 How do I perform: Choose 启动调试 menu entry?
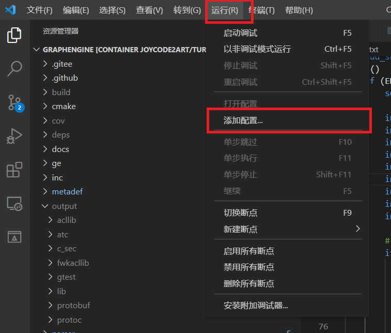240,33
